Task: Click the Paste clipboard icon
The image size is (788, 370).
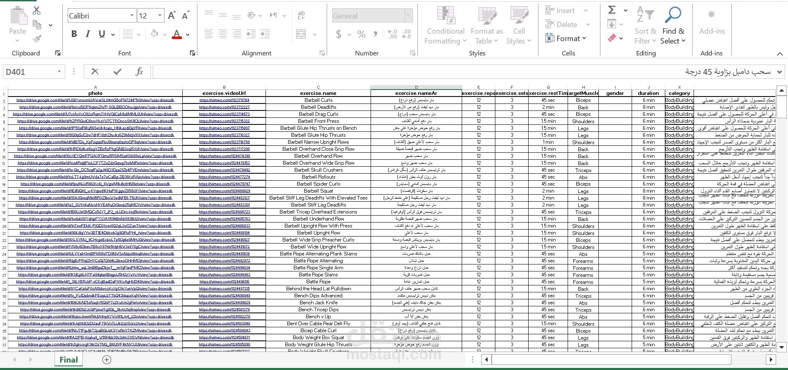Action: 18,16
